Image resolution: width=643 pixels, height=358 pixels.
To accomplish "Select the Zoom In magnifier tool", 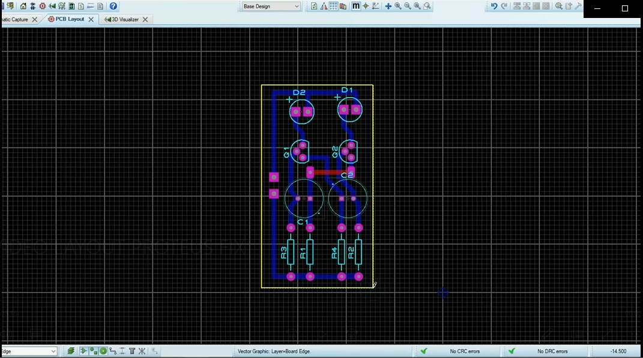I will click(397, 6).
